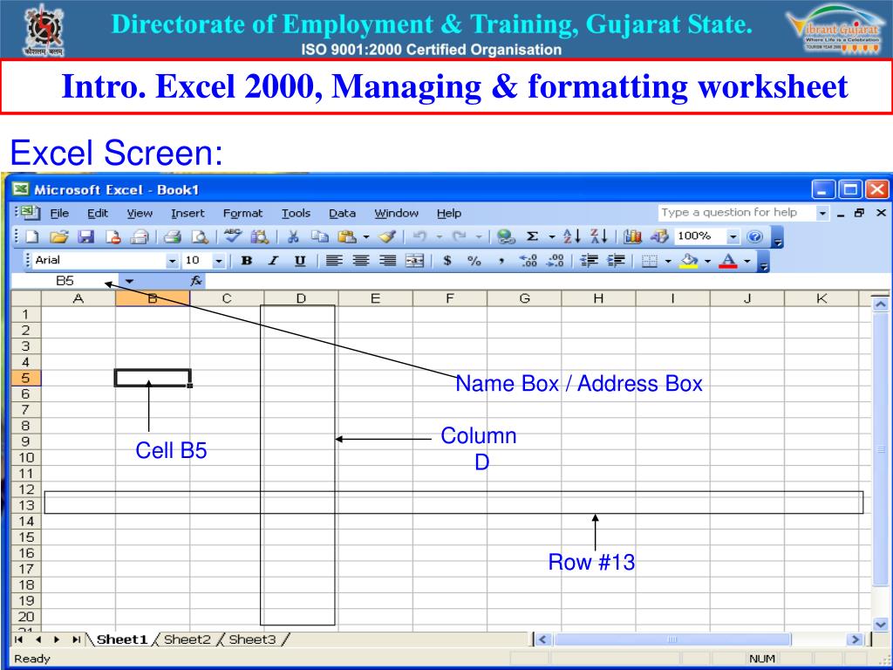Change the font color to red
The width and height of the screenshot is (893, 670).
[729, 261]
